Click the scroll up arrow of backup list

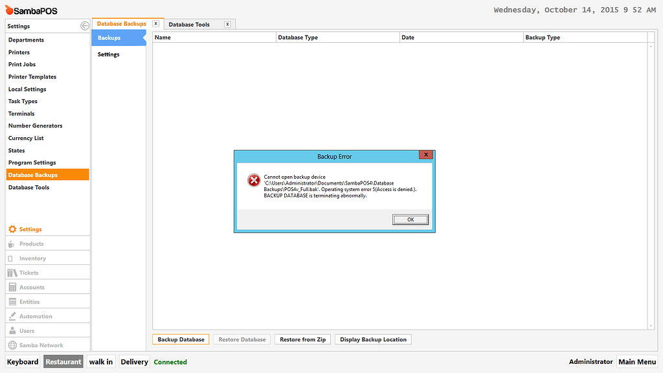click(651, 46)
